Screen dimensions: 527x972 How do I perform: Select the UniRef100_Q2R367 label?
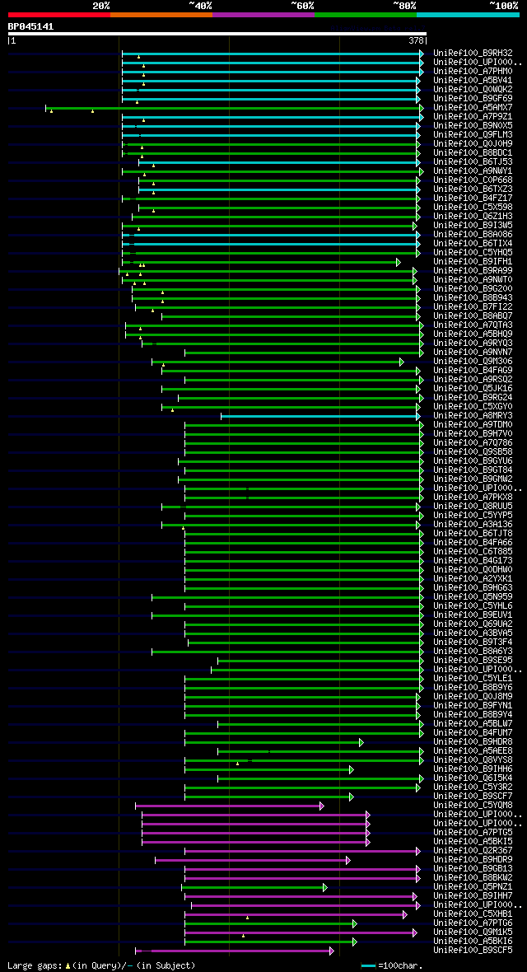pos(473,850)
